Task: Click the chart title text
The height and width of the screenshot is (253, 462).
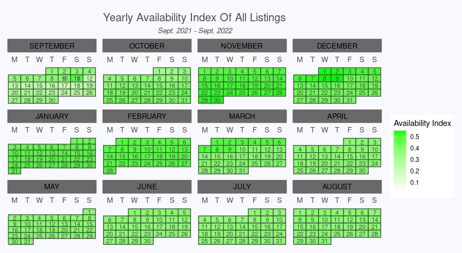Action: [x=195, y=17]
